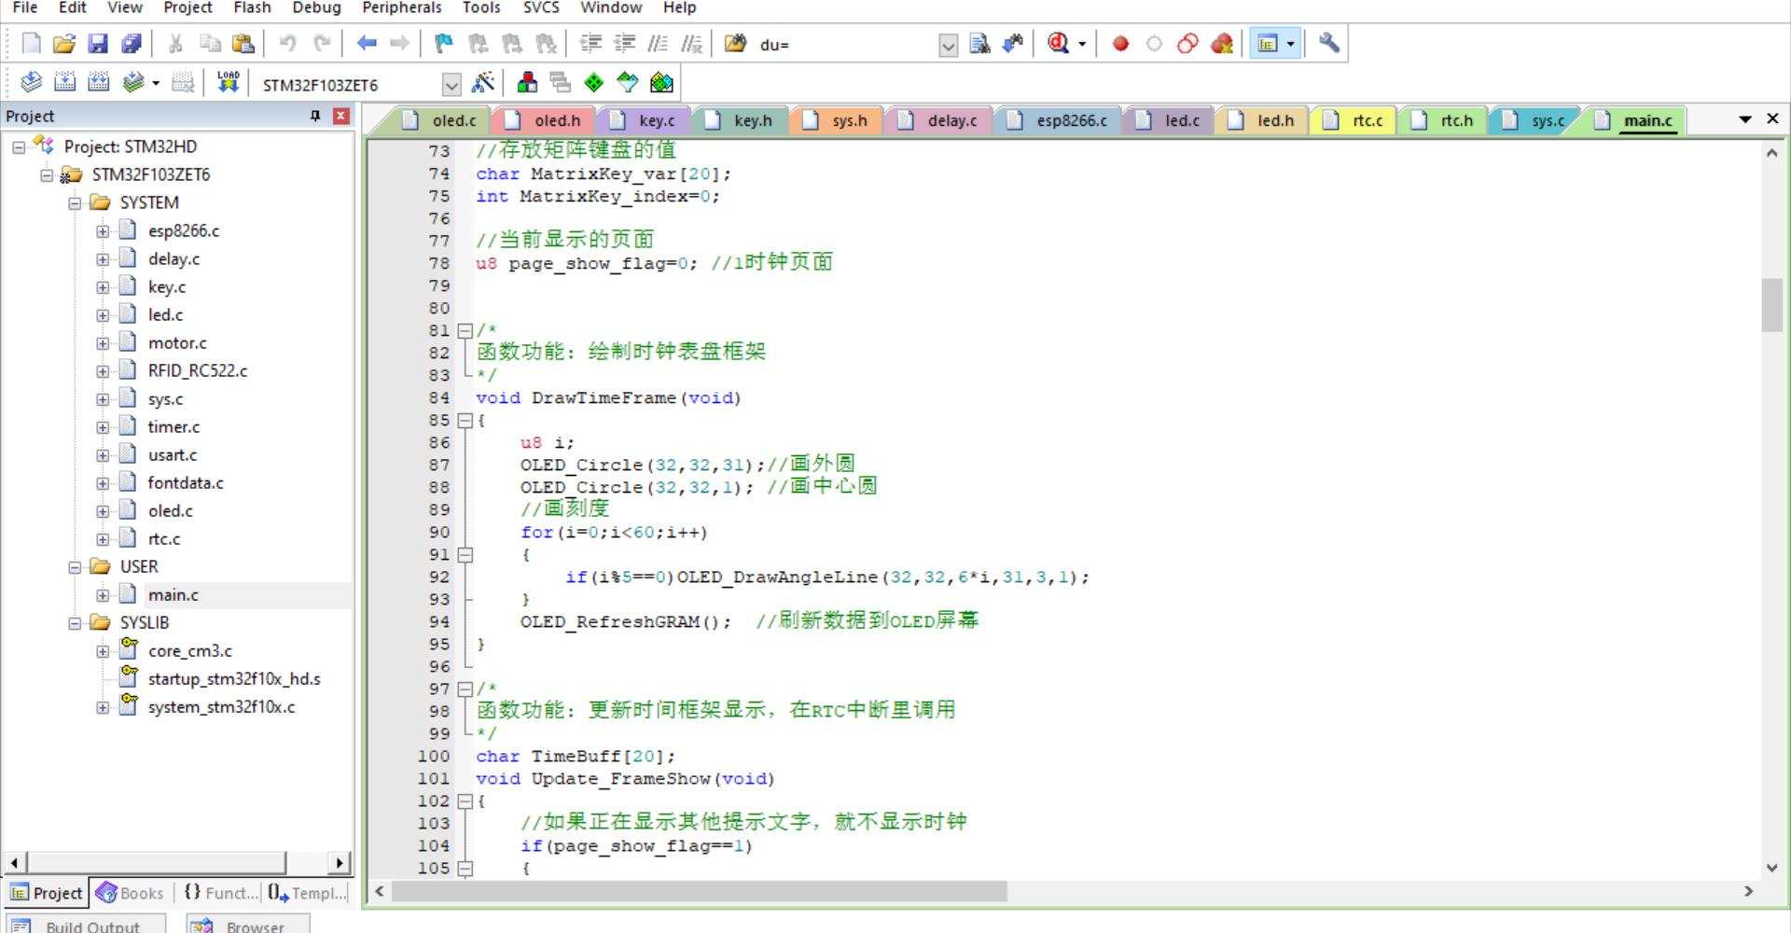Select startup_stm32f10x_hd.s in project tree

[x=234, y=679]
